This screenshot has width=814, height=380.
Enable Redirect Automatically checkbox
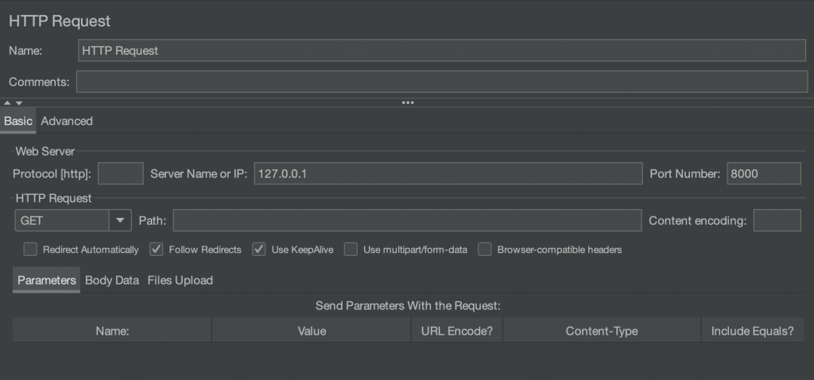pos(30,250)
